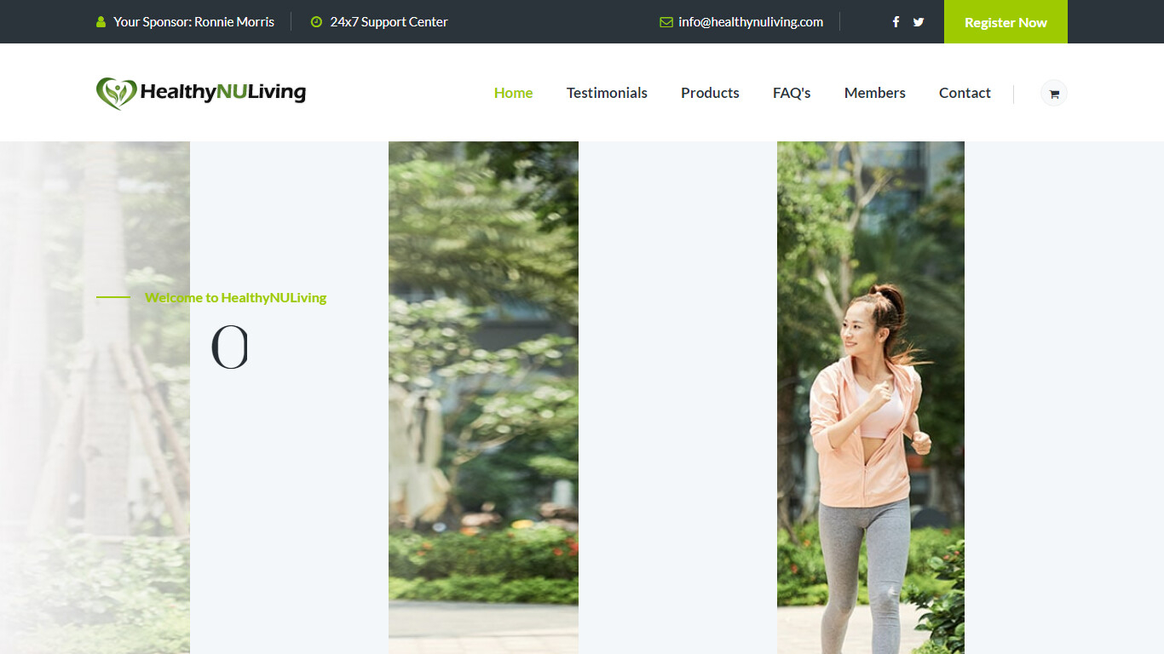Image resolution: width=1164 pixels, height=654 pixels.
Task: Click the HealthyNULiving heart logo
Action: pyautogui.click(x=201, y=93)
